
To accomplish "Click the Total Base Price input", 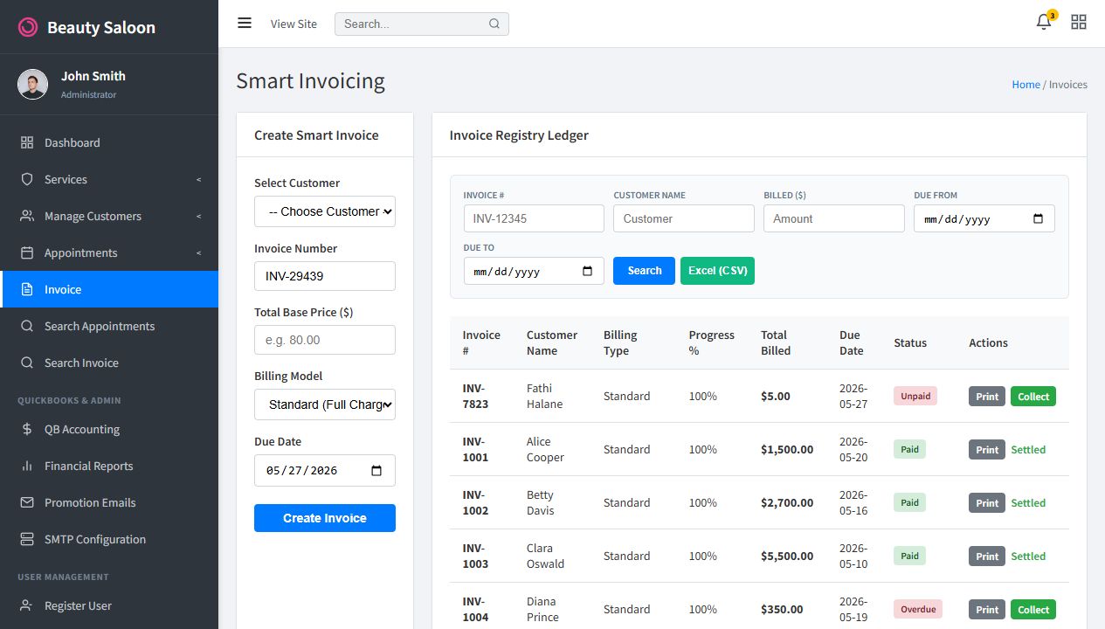I will coord(325,340).
